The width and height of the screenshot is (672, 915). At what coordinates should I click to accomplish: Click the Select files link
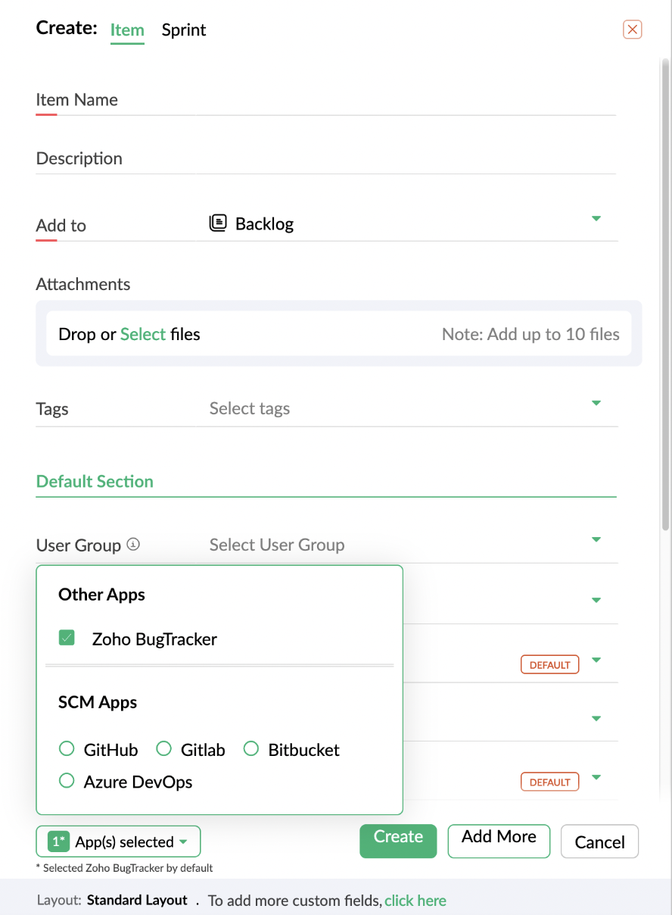pos(143,334)
